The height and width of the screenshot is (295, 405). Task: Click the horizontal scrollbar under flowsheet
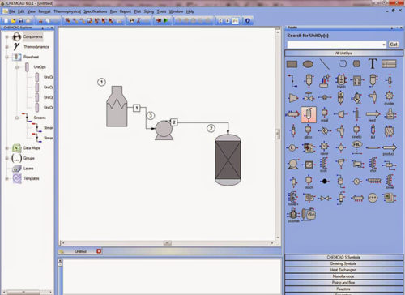click(168, 243)
